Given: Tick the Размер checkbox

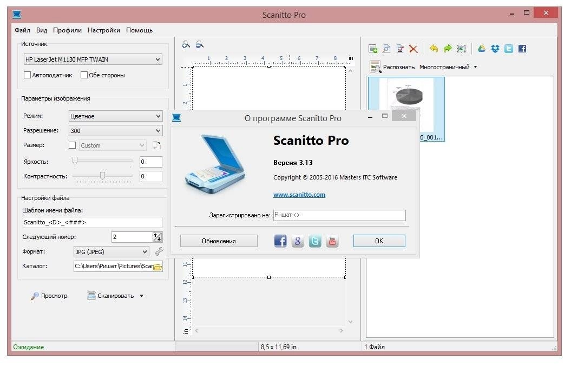Looking at the screenshot, I should [x=73, y=145].
